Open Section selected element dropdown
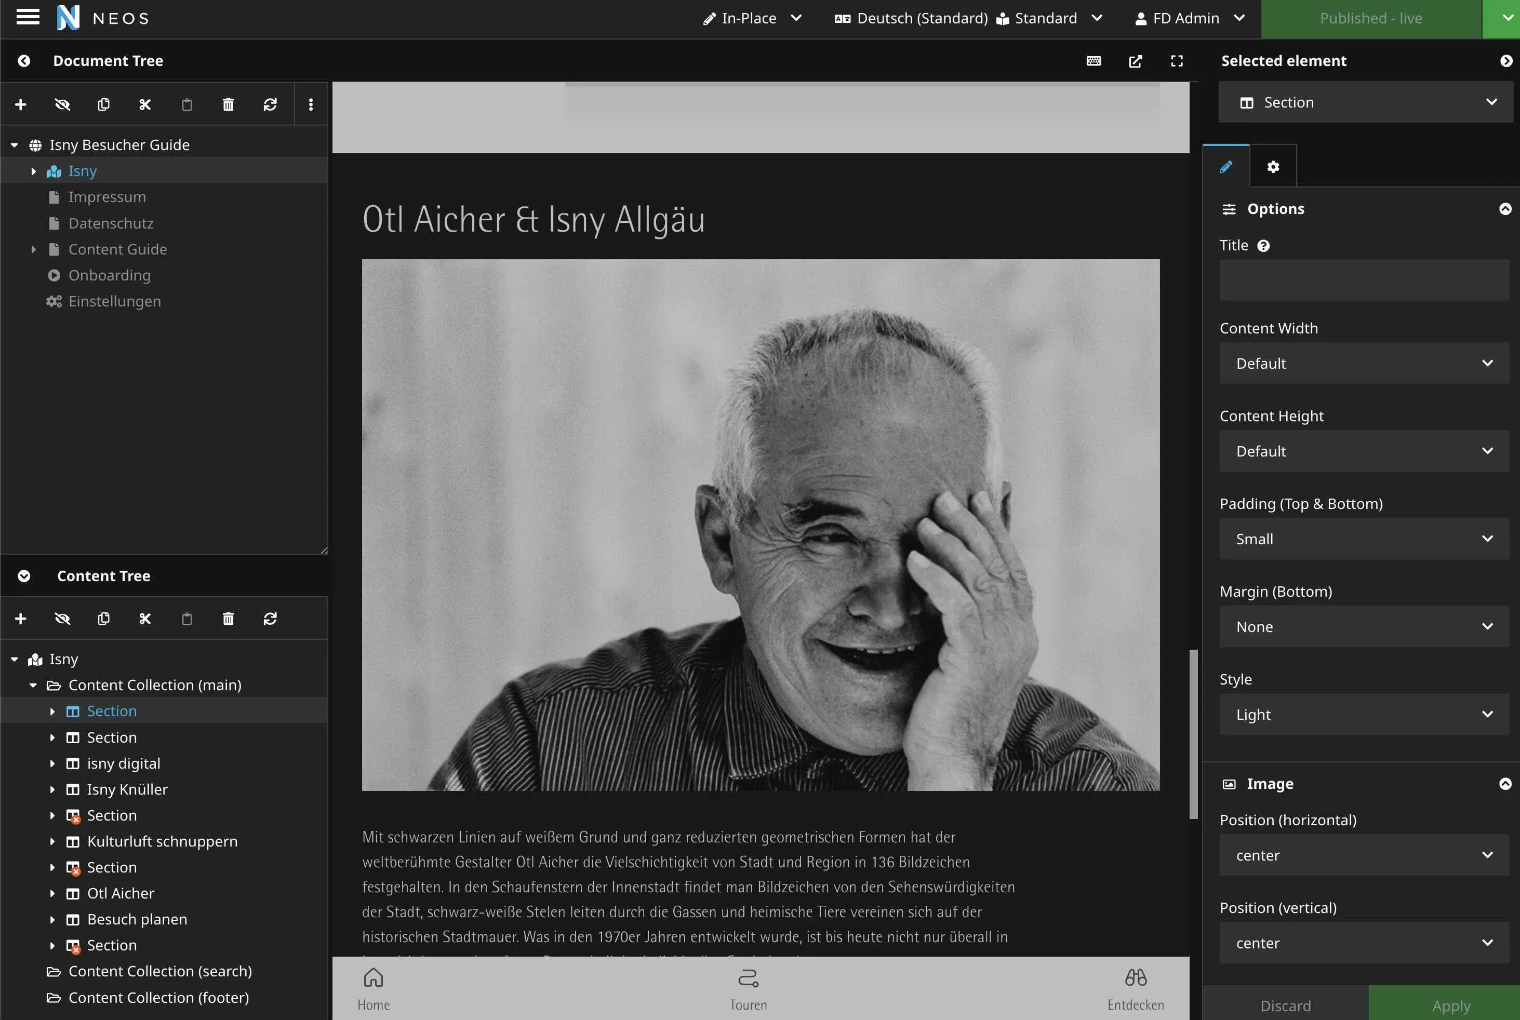The image size is (1520, 1020). tap(1366, 102)
